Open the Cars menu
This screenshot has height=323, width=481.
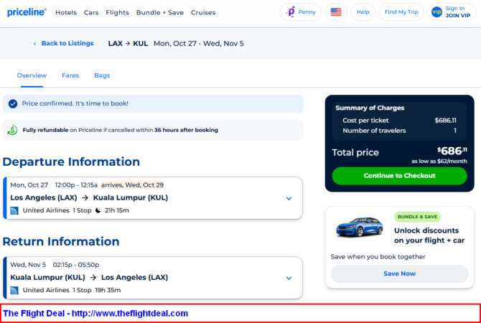91,13
